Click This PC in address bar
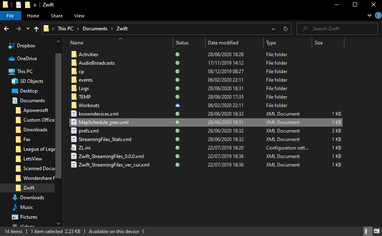Screen dimensions: 382x236 pyautogui.click(x=65, y=29)
